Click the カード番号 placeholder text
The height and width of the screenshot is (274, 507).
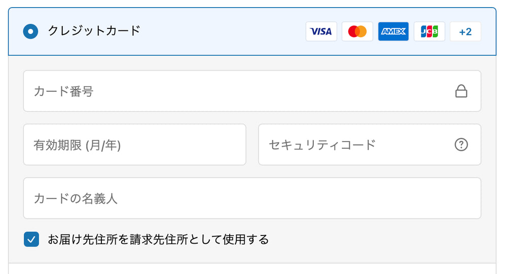pos(63,91)
